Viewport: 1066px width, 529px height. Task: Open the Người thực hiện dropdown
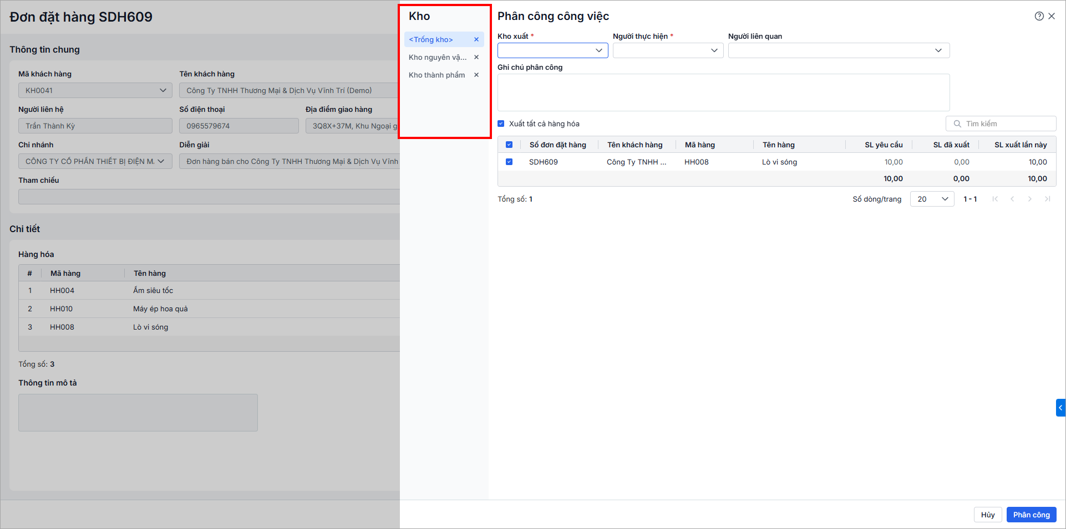668,50
